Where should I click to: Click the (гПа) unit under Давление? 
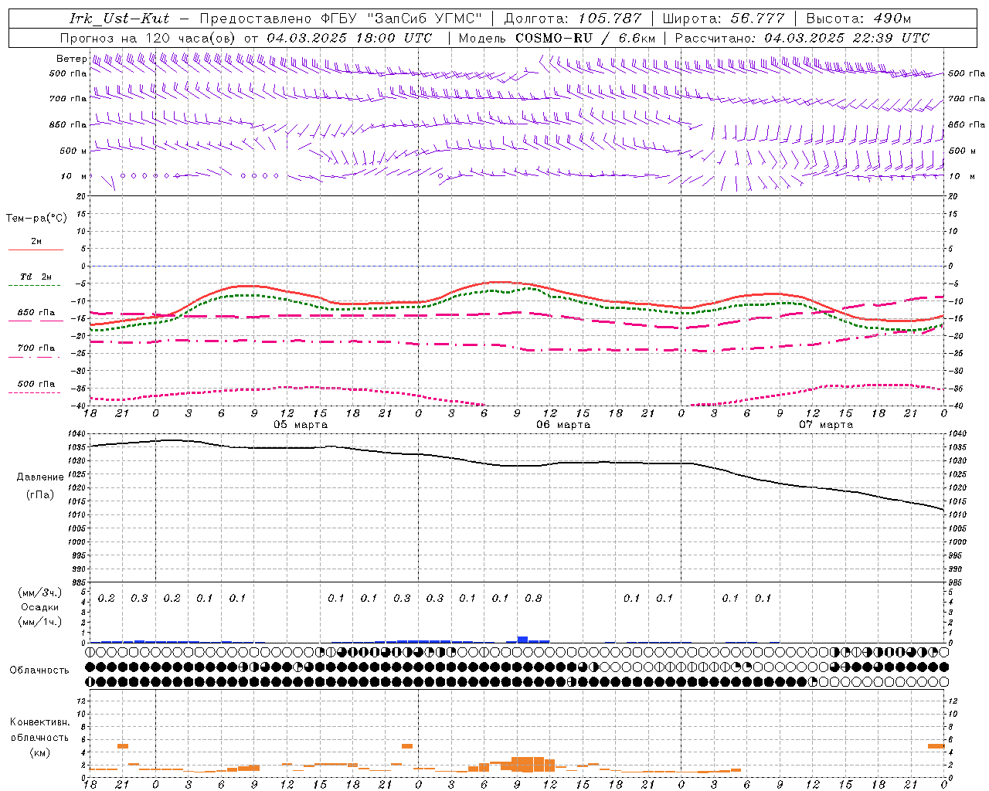point(39,494)
